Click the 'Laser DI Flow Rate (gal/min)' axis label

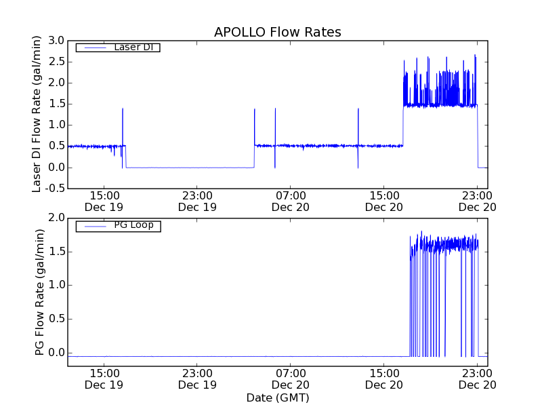[37, 114]
